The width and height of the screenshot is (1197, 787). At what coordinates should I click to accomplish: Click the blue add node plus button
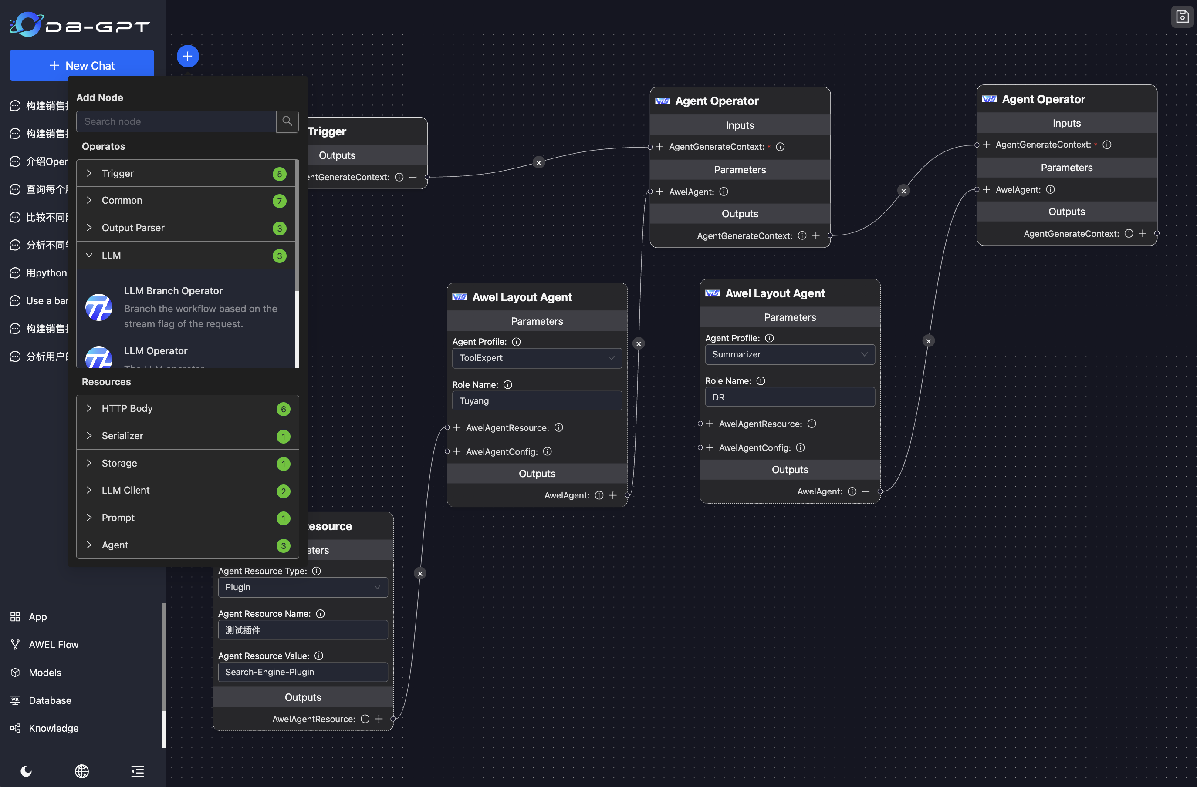click(x=188, y=56)
